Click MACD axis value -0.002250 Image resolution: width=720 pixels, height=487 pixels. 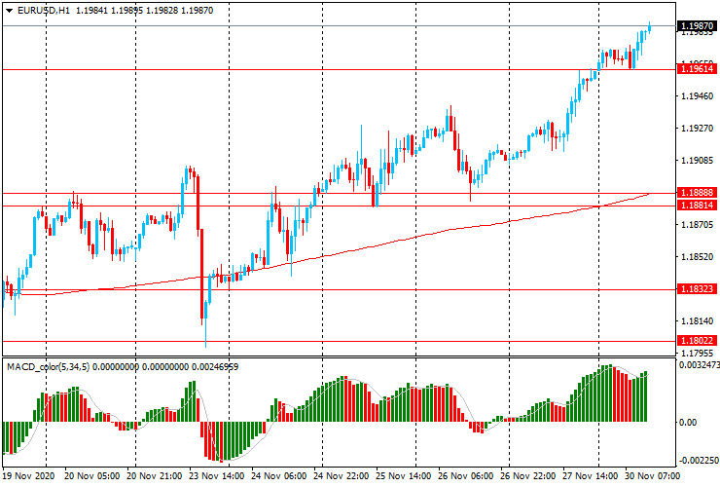click(x=699, y=461)
